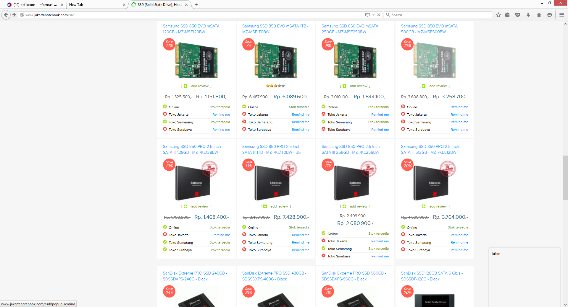
Task: Click Save 14% badge on 850 EVO 120GB
Action: coord(169,44)
